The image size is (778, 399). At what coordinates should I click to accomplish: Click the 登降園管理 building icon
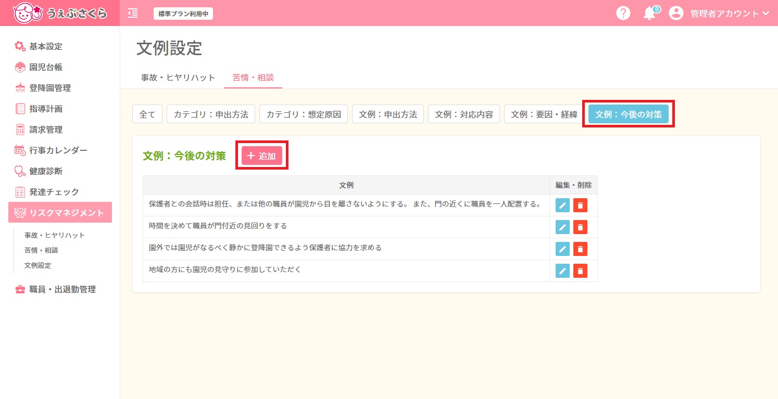pos(20,88)
